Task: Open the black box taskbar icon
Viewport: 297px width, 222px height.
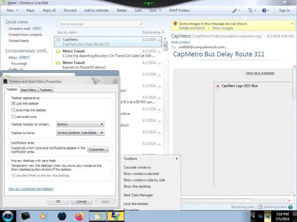Action: coord(26,216)
